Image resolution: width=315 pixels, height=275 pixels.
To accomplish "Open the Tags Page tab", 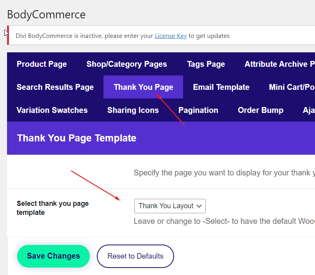I will coord(206,64).
